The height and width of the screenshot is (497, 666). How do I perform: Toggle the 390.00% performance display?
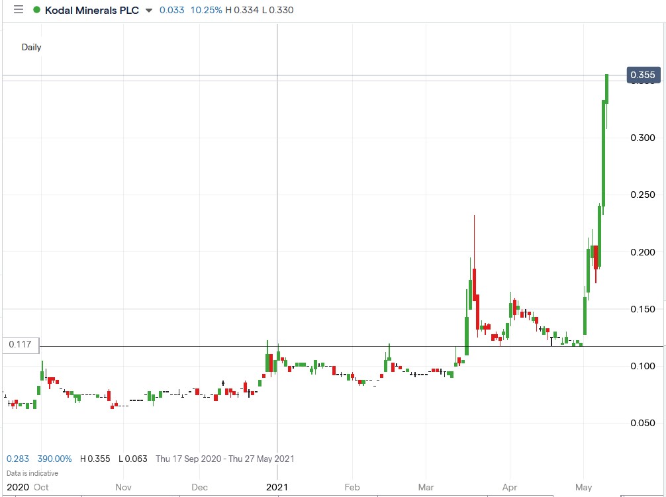pos(54,459)
